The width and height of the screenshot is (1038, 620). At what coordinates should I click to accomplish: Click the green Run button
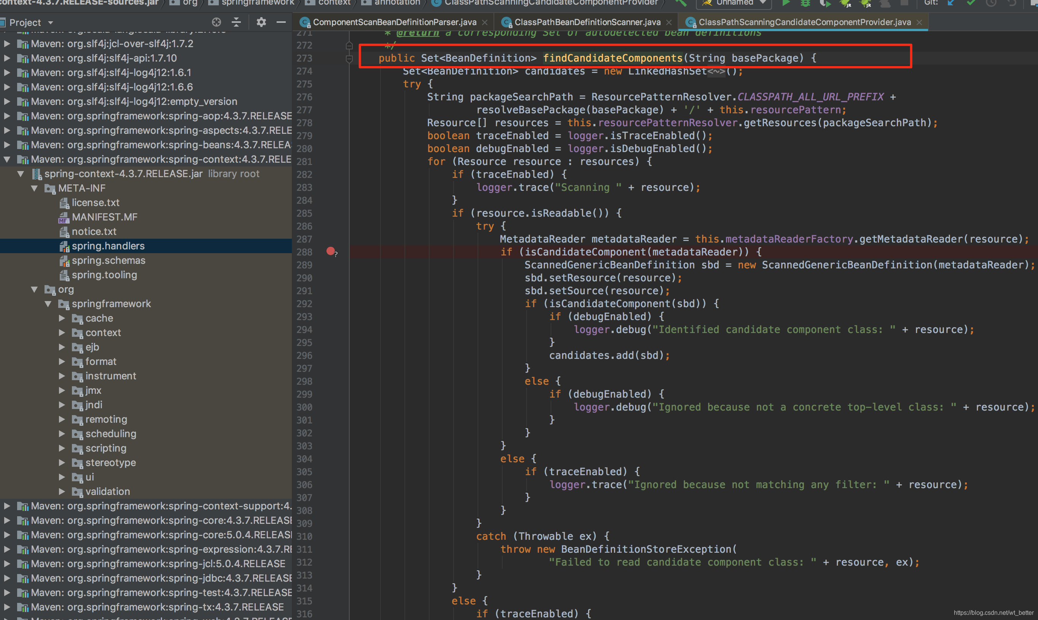(786, 3)
